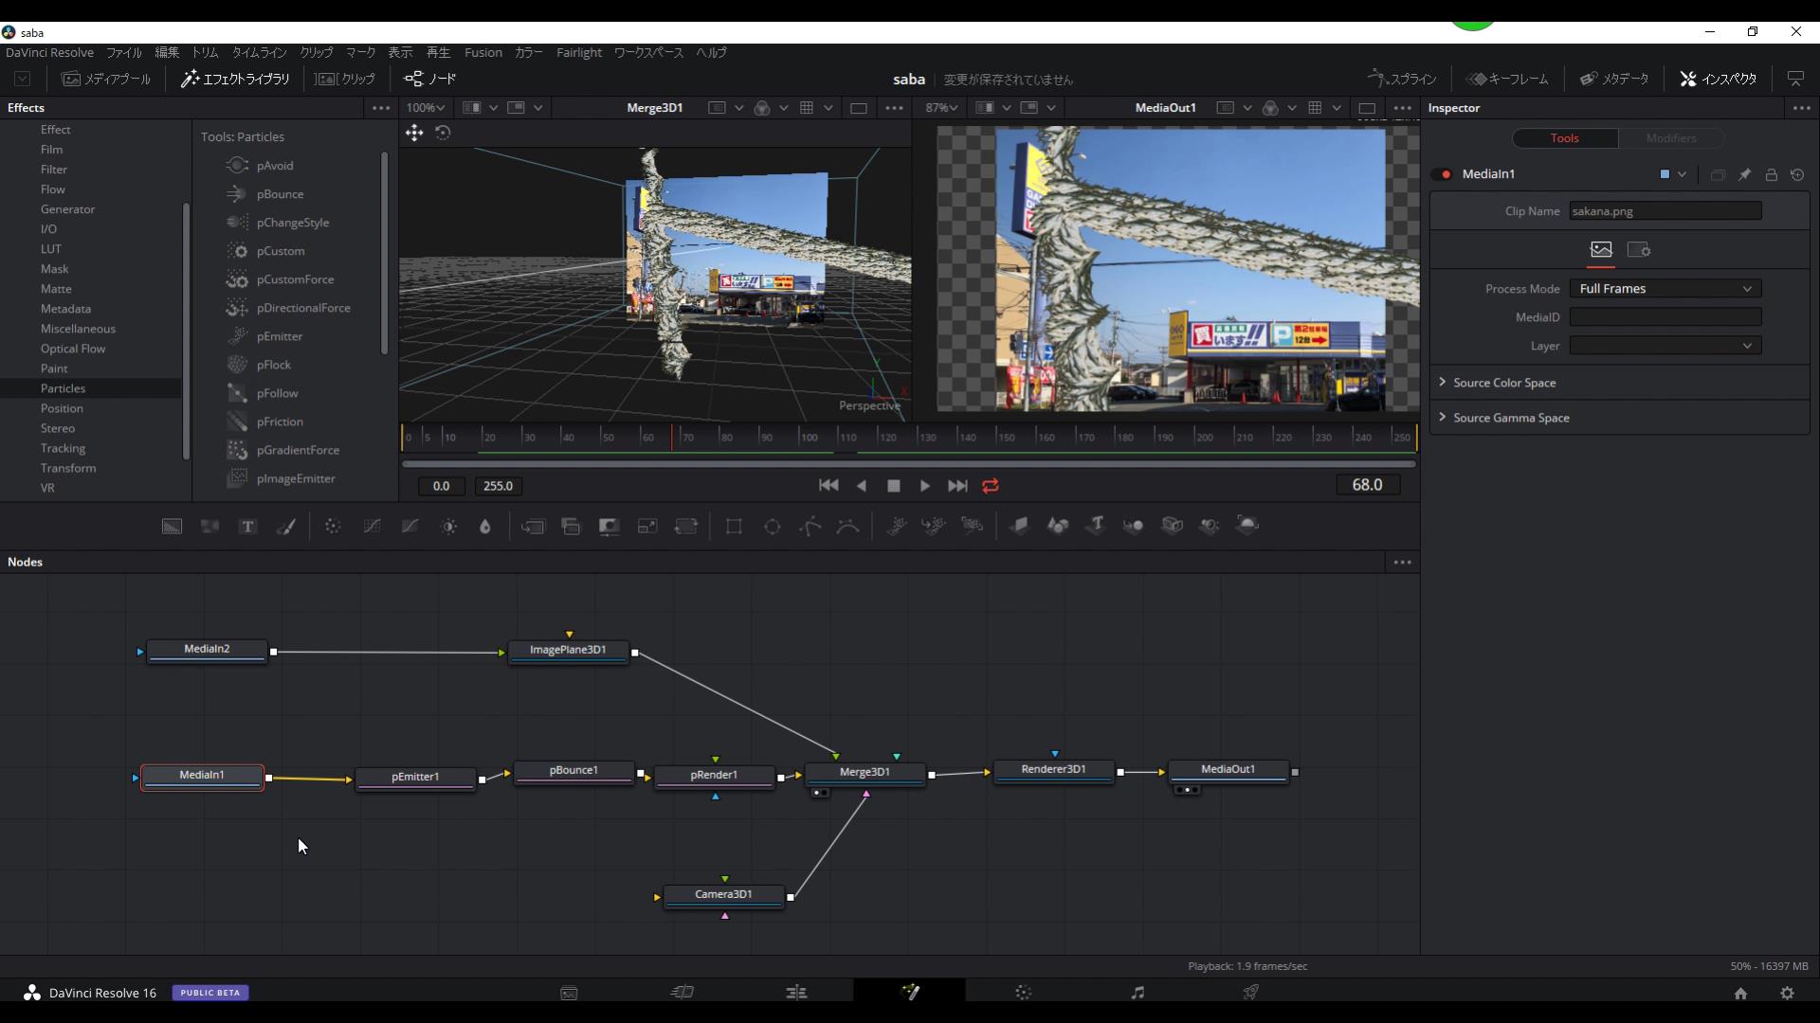Screen dimensions: 1820x1023
Task: Switch to the Modifiers tab in Inspector
Action: pyautogui.click(x=1670, y=138)
